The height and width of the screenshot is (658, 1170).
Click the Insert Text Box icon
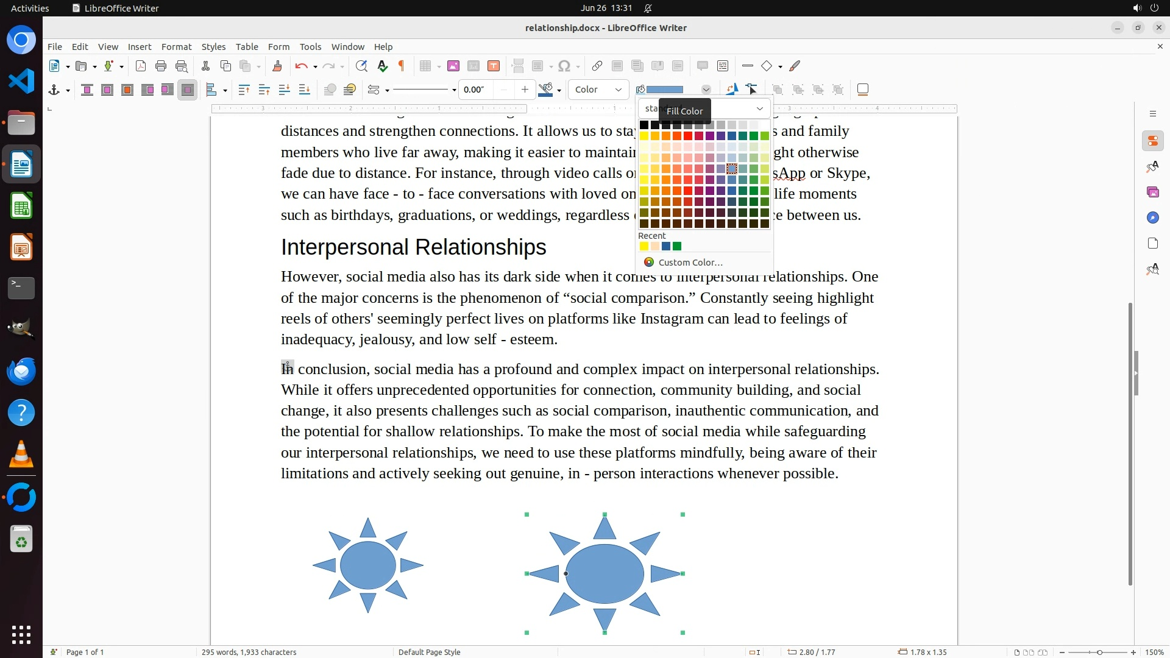coord(494,66)
